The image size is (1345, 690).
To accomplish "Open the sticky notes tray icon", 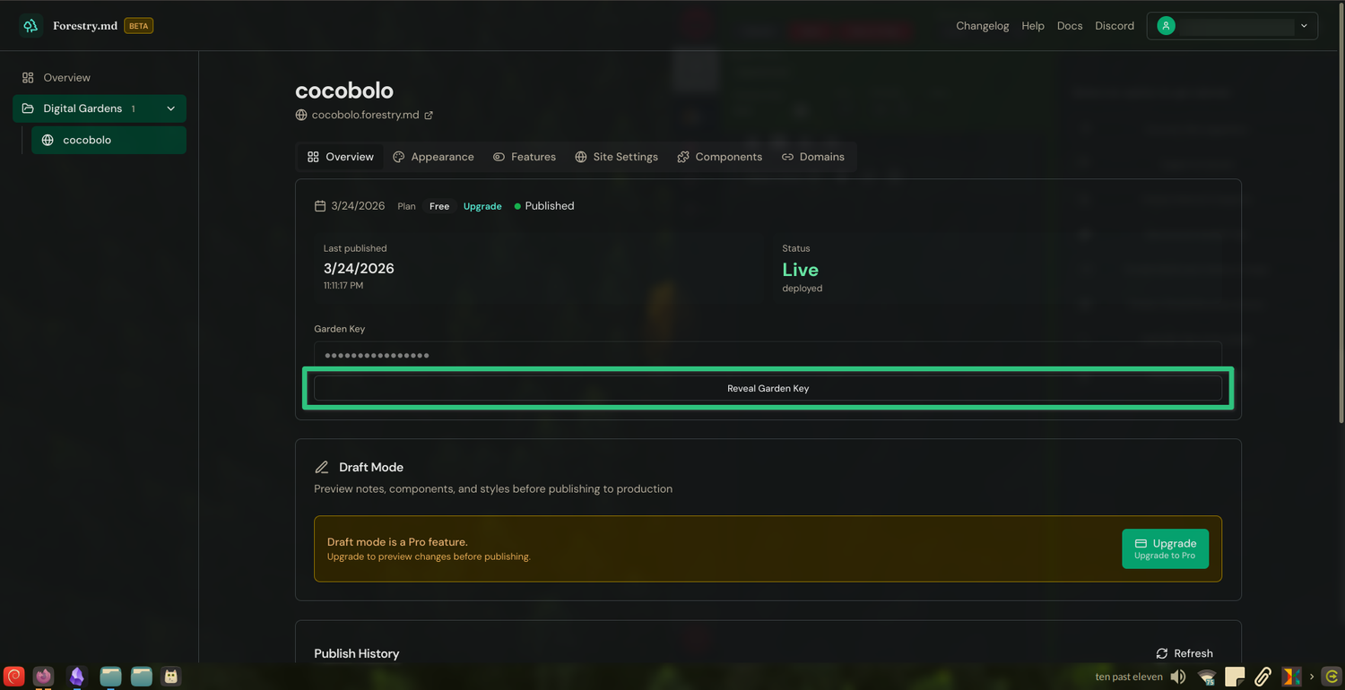I will click(1235, 677).
